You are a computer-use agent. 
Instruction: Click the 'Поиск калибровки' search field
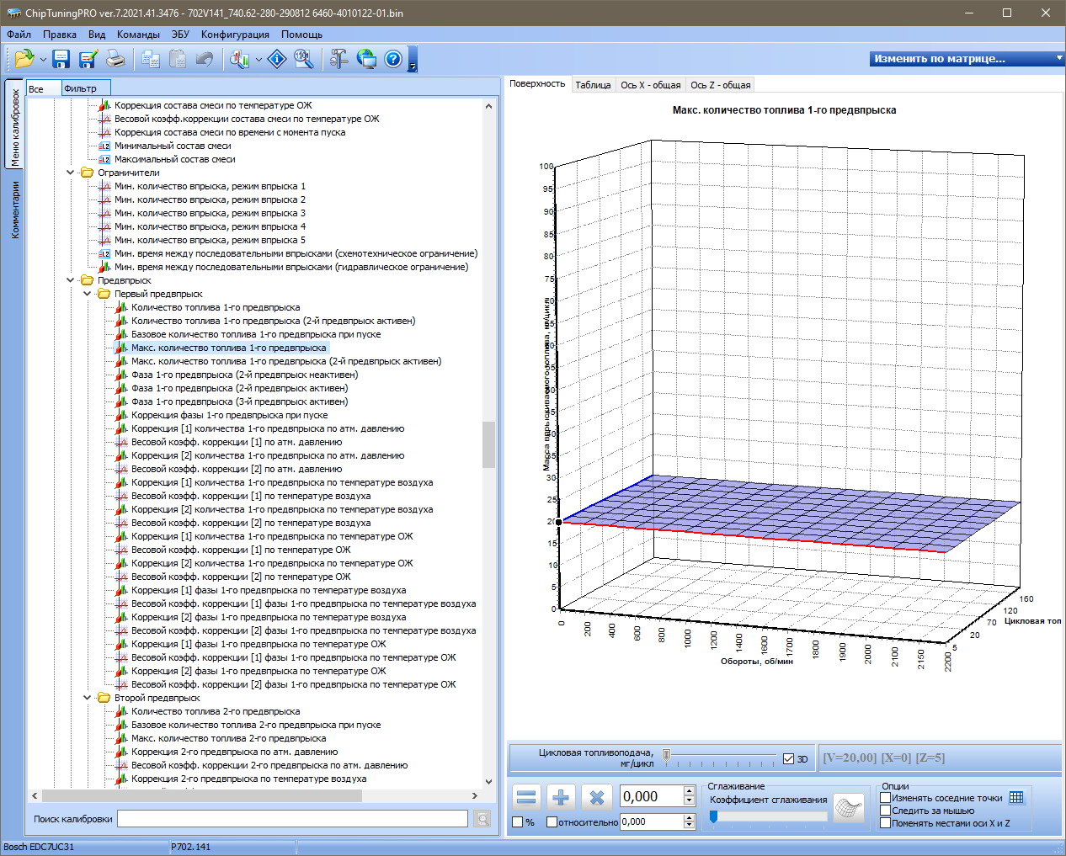[x=292, y=819]
